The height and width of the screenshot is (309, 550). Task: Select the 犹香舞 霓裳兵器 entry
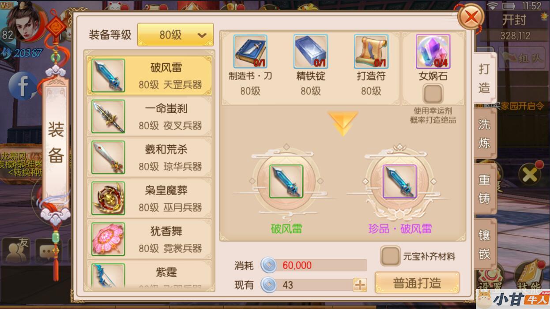149,239
